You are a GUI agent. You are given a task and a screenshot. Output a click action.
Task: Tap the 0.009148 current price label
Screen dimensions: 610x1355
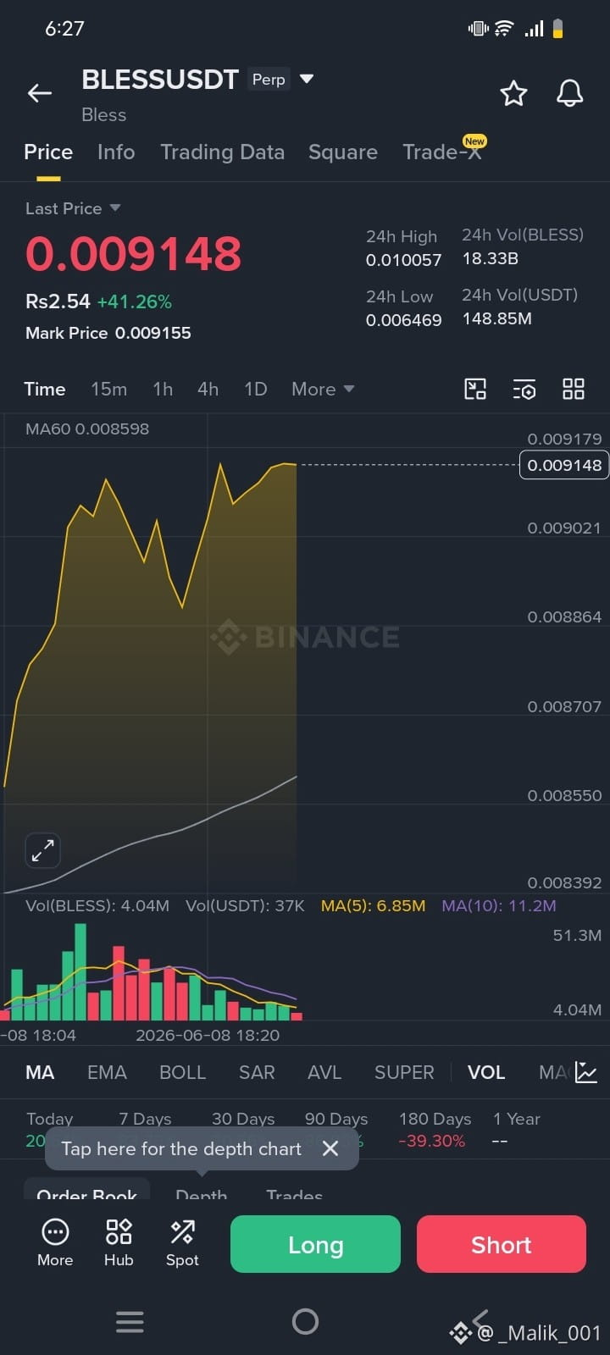click(564, 465)
